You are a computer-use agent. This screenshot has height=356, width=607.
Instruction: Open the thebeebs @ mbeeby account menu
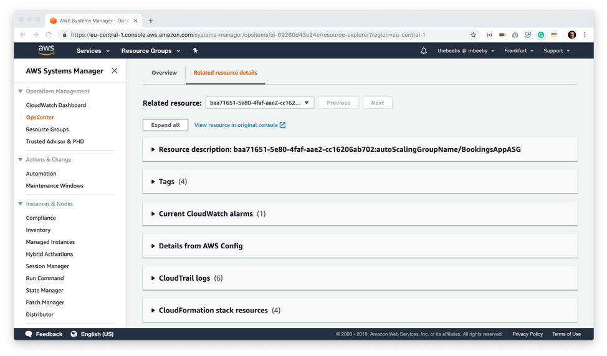coord(466,50)
